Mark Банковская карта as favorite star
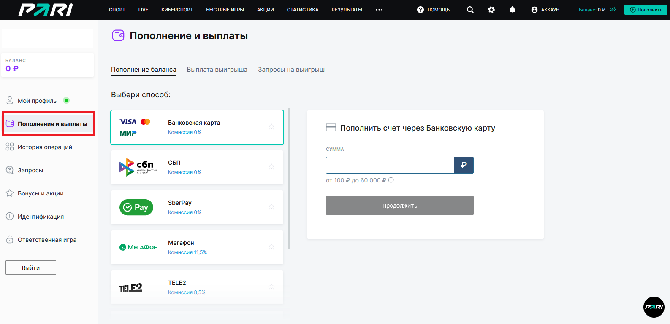This screenshot has width=670, height=324. 271,127
